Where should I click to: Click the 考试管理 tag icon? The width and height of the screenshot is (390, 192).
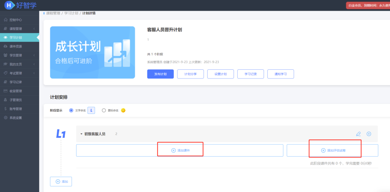(x=5, y=73)
